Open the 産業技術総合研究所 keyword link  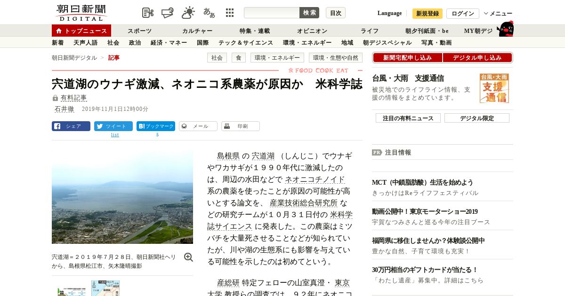304,203
